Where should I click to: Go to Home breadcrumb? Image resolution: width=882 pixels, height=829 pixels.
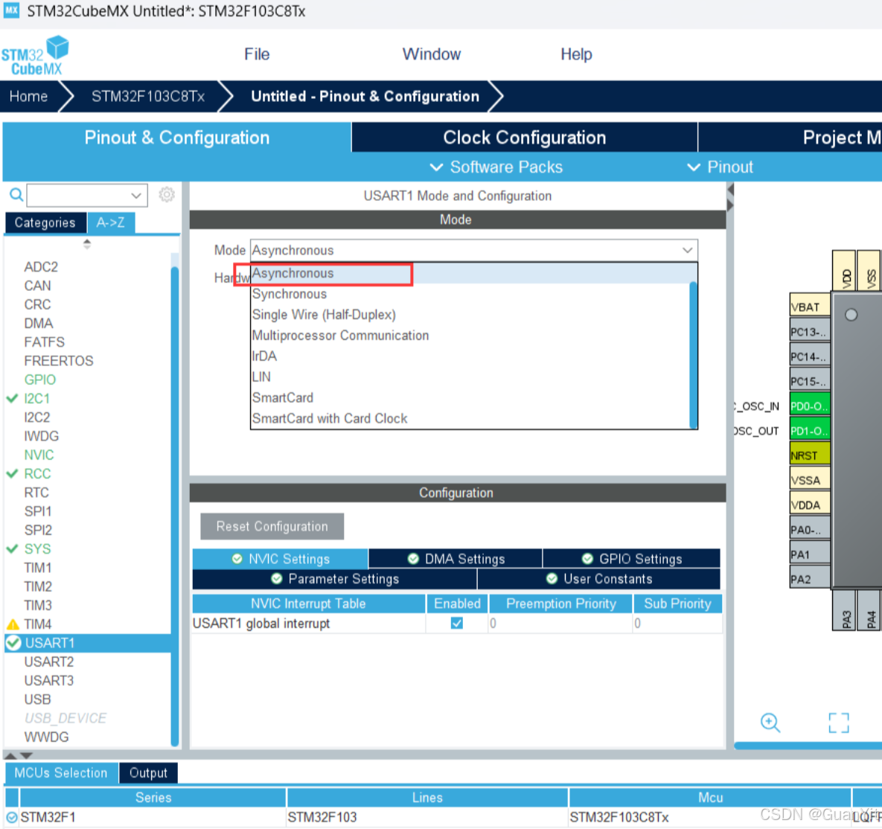click(x=29, y=96)
